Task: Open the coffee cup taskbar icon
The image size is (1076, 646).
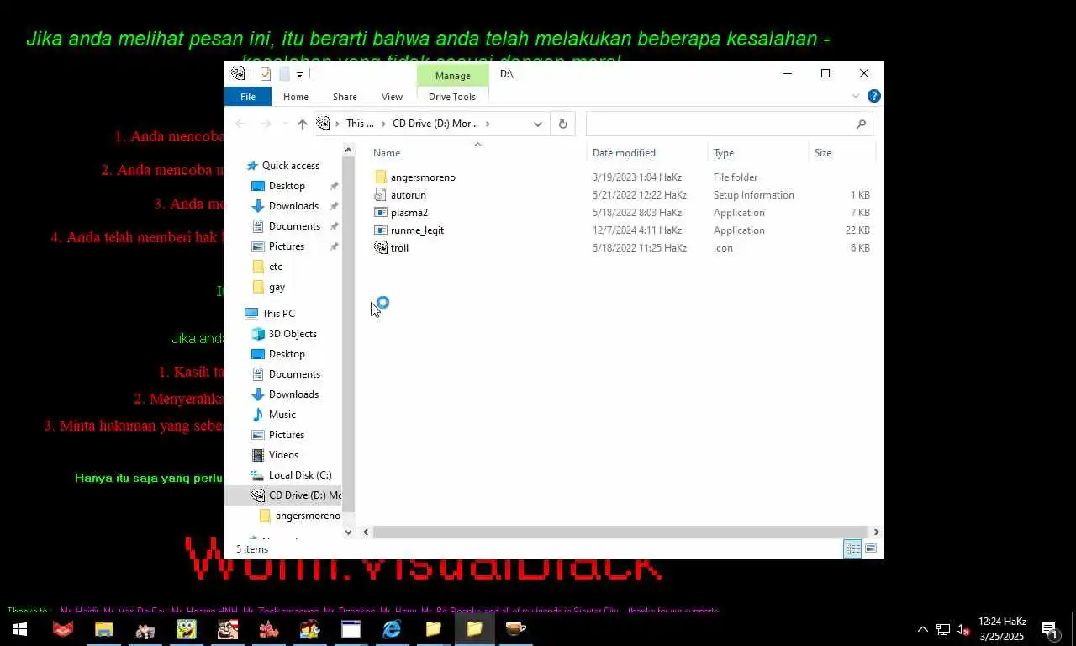Action: pos(515,628)
